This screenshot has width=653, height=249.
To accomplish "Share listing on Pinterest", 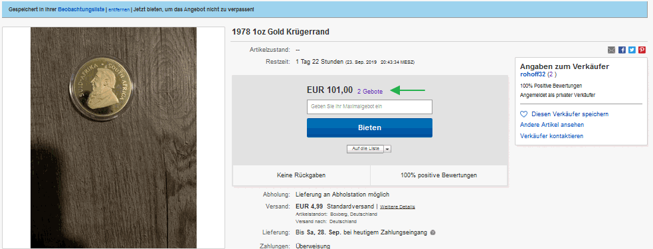I will pyautogui.click(x=642, y=50).
